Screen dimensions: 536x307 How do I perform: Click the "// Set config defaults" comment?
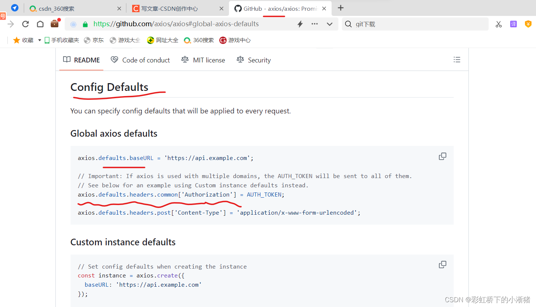coord(162,267)
